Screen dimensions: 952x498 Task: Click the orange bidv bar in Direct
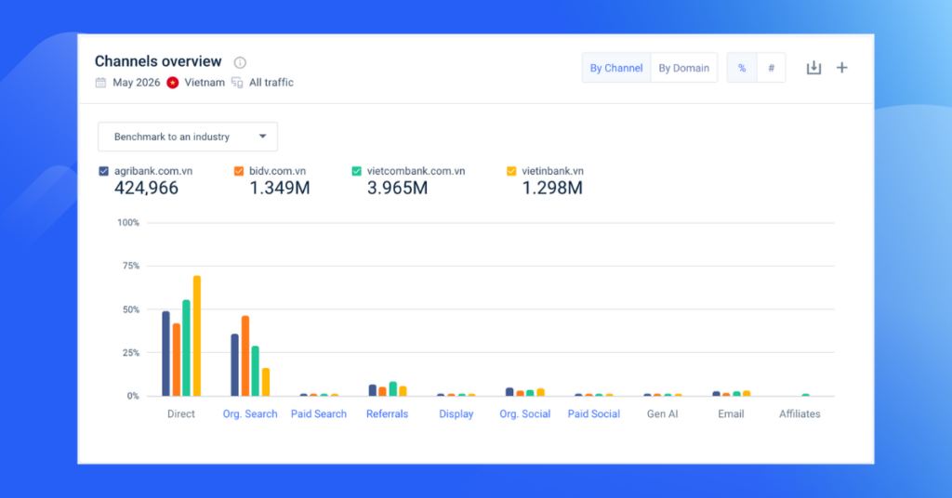tap(176, 360)
